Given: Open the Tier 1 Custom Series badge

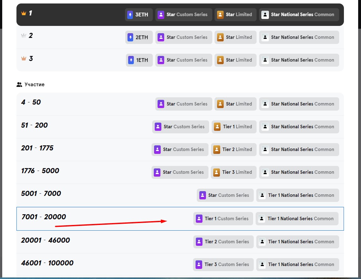Looking at the screenshot, I should [x=223, y=219].
